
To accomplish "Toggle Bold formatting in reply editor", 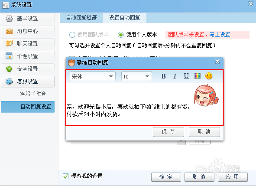I will pyautogui.click(x=163, y=76).
